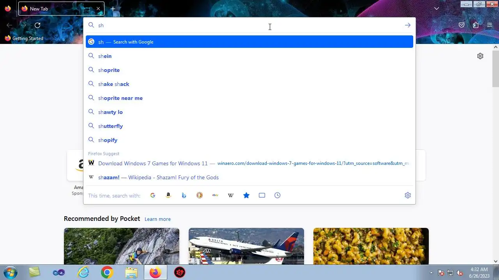The height and width of the screenshot is (280, 499).
Task: Select 'sh — Search with Google' suggestion
Action: 249,42
